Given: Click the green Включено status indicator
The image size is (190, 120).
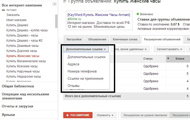Looking at the screenshot, I should click(x=138, y=14).
